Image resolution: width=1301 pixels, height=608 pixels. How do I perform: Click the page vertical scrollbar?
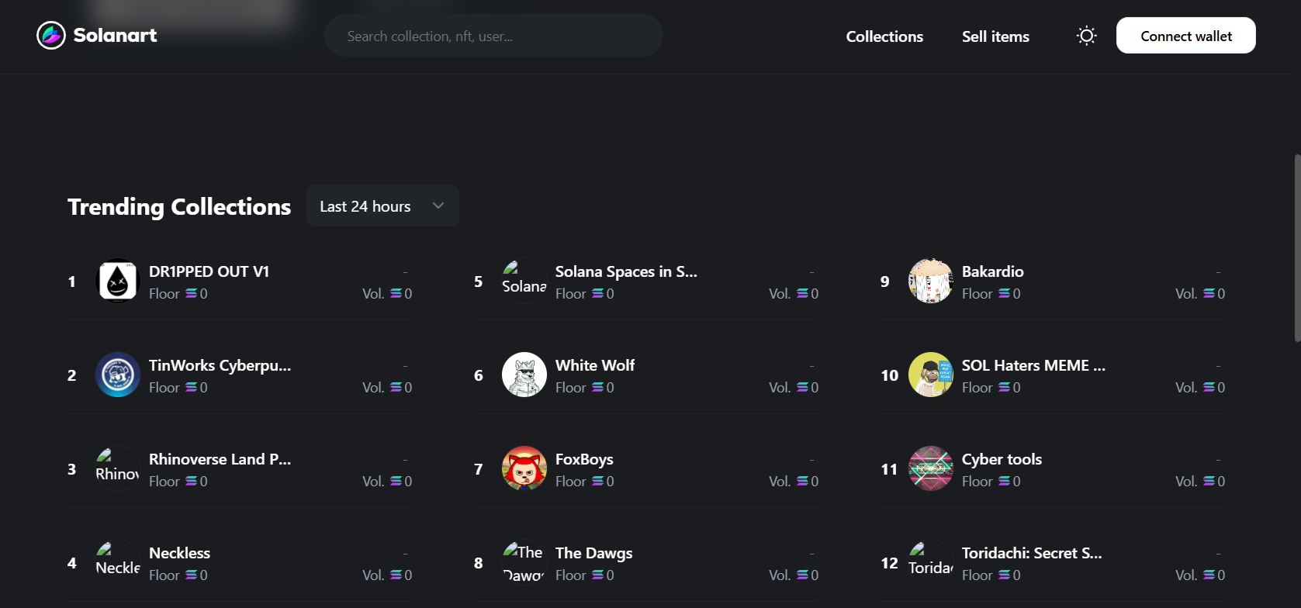click(x=1296, y=248)
